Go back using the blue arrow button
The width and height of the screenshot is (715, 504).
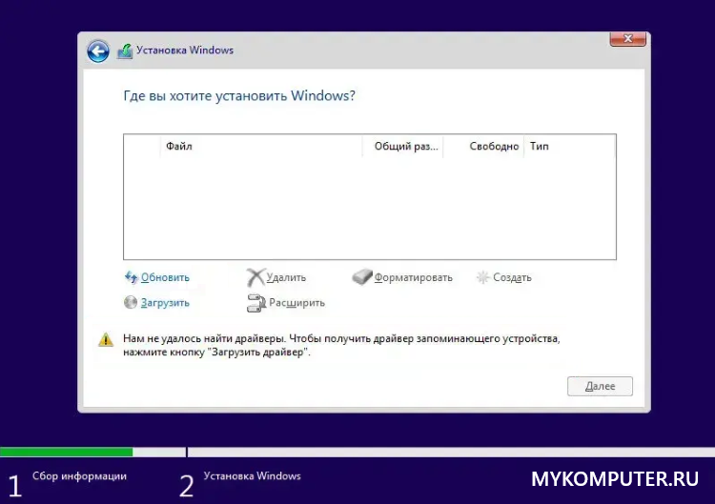(98, 51)
